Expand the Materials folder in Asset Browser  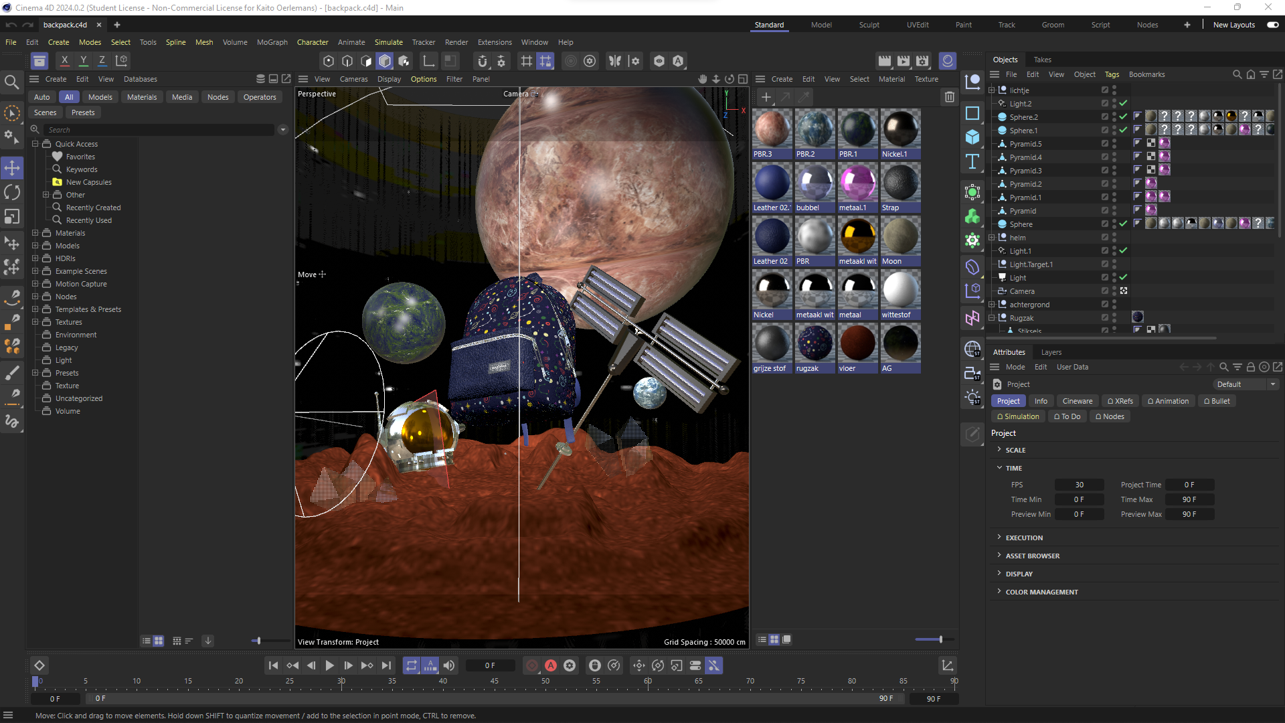coord(35,233)
